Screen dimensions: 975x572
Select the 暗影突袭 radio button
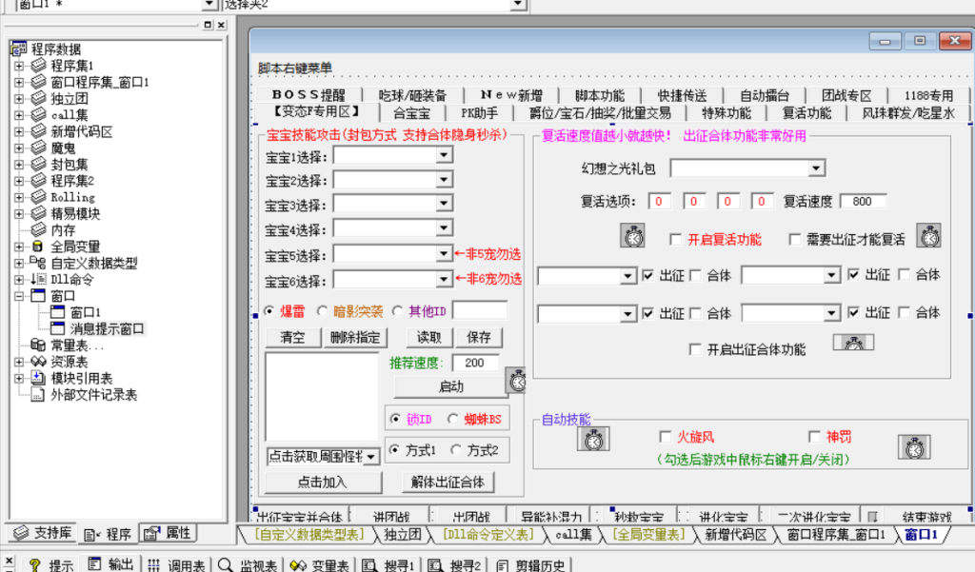pos(322,311)
